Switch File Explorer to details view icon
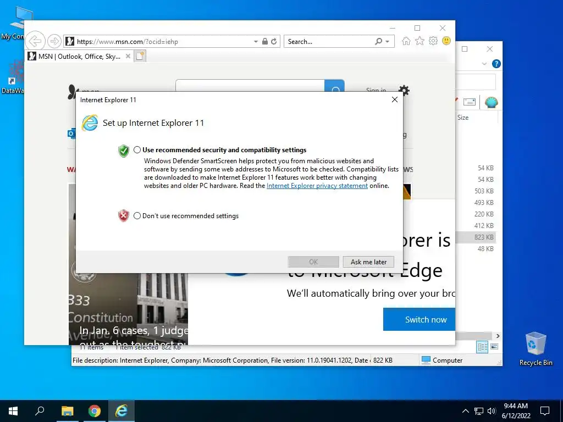 482,347
